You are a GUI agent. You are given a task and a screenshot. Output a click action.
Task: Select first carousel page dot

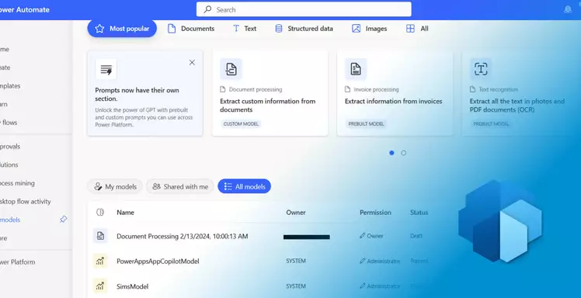391,153
